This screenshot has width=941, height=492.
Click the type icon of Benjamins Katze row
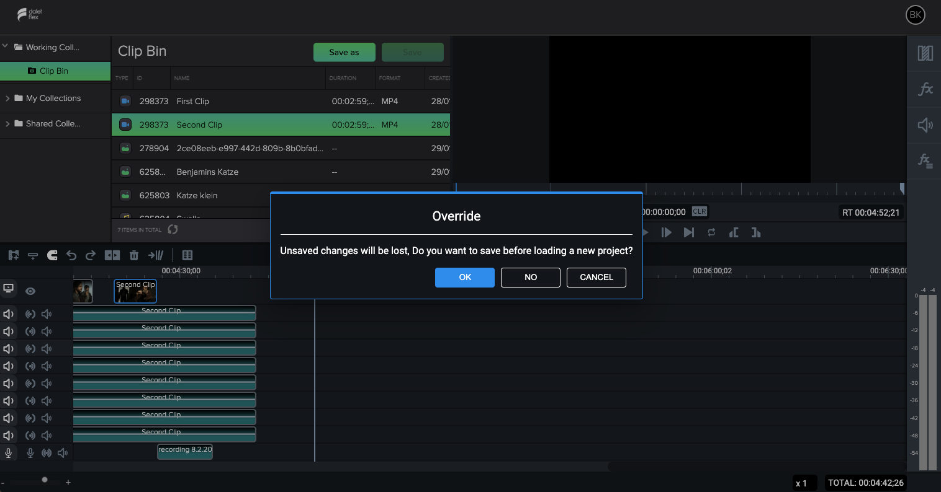coord(125,172)
